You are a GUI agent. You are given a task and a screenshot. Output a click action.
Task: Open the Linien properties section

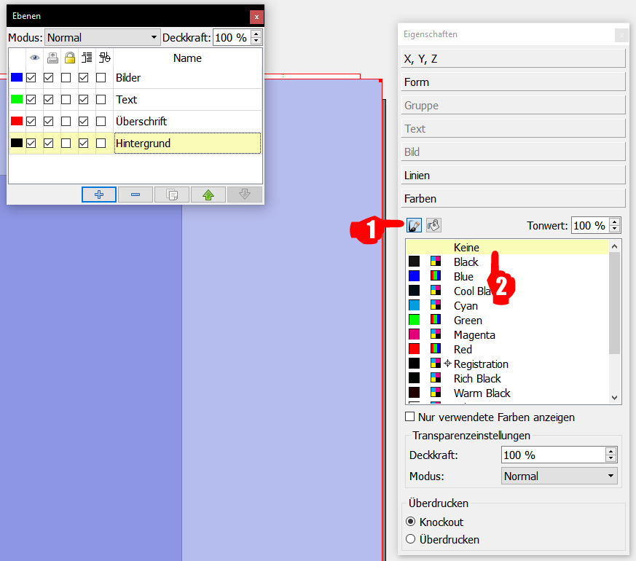click(514, 176)
